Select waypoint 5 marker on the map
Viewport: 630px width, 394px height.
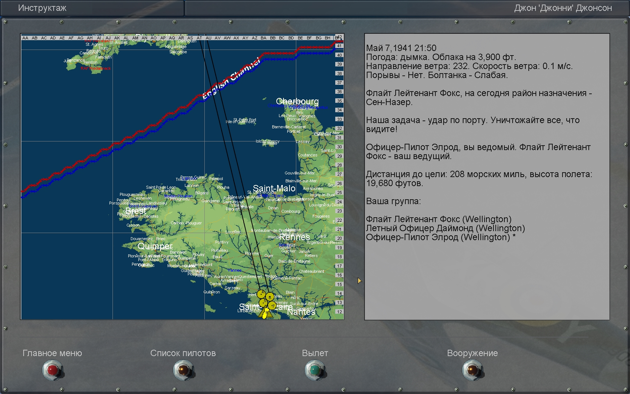pyautogui.click(x=263, y=302)
